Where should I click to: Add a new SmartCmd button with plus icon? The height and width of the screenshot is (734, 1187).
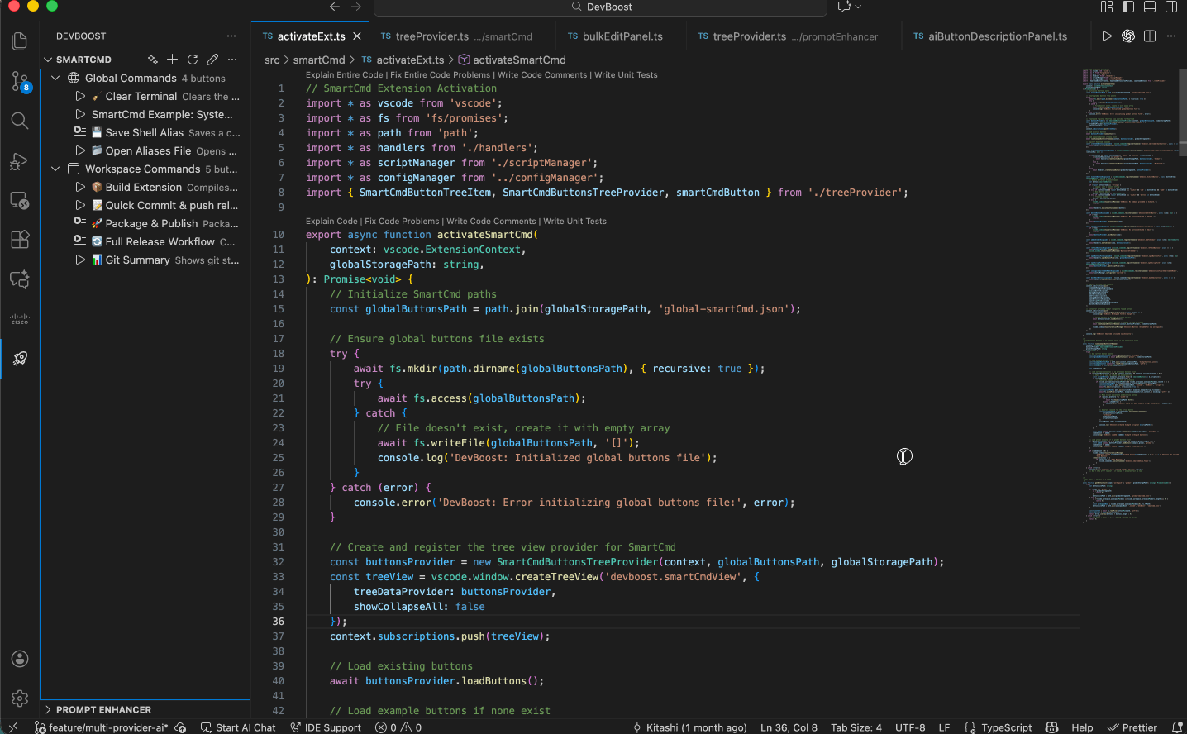[172, 60]
